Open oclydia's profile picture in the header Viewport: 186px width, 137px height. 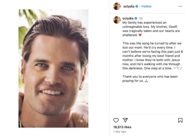click(117, 6)
